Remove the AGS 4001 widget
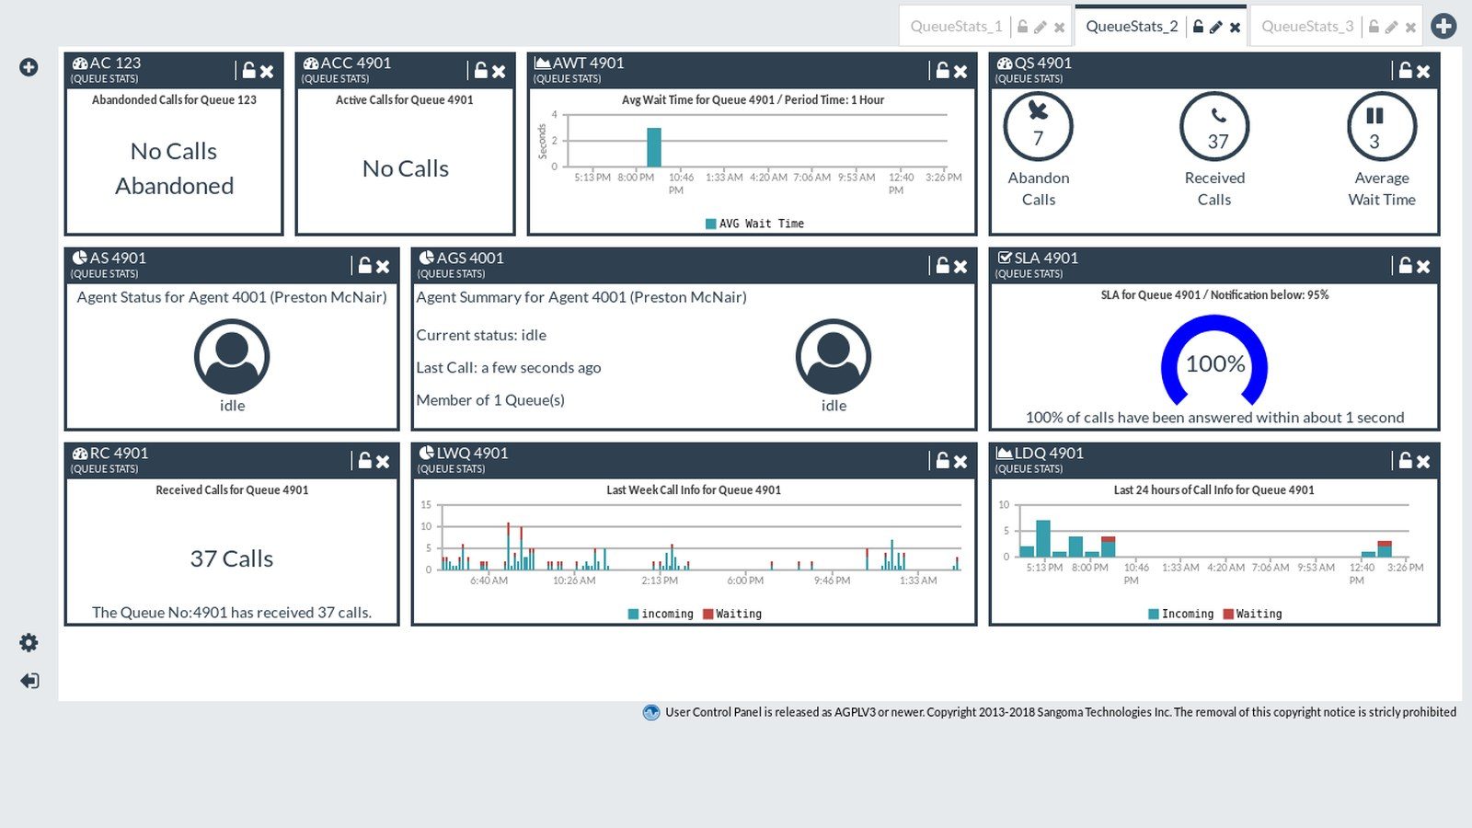1472x828 pixels. [960, 266]
